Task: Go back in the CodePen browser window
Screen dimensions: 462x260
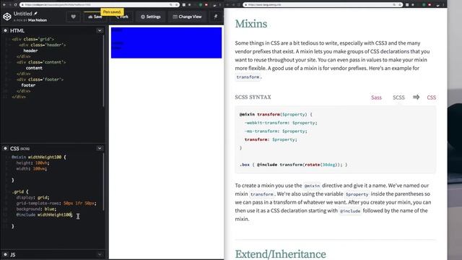Action: pyautogui.click(x=4, y=5)
